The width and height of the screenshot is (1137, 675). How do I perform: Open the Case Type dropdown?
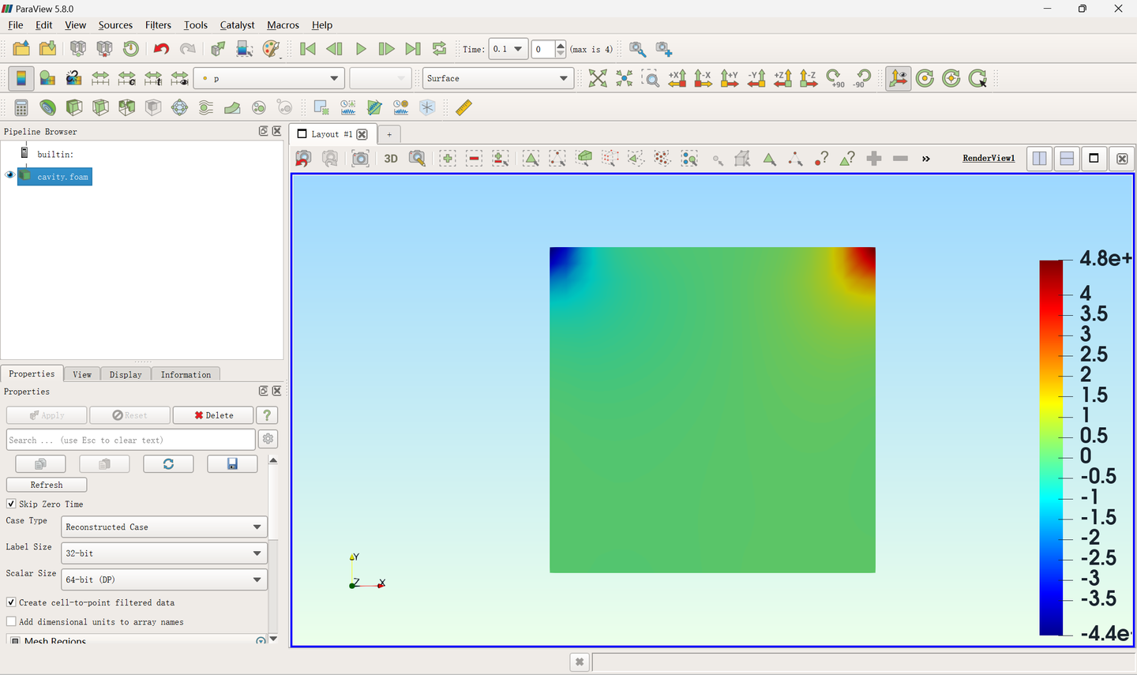click(x=163, y=527)
